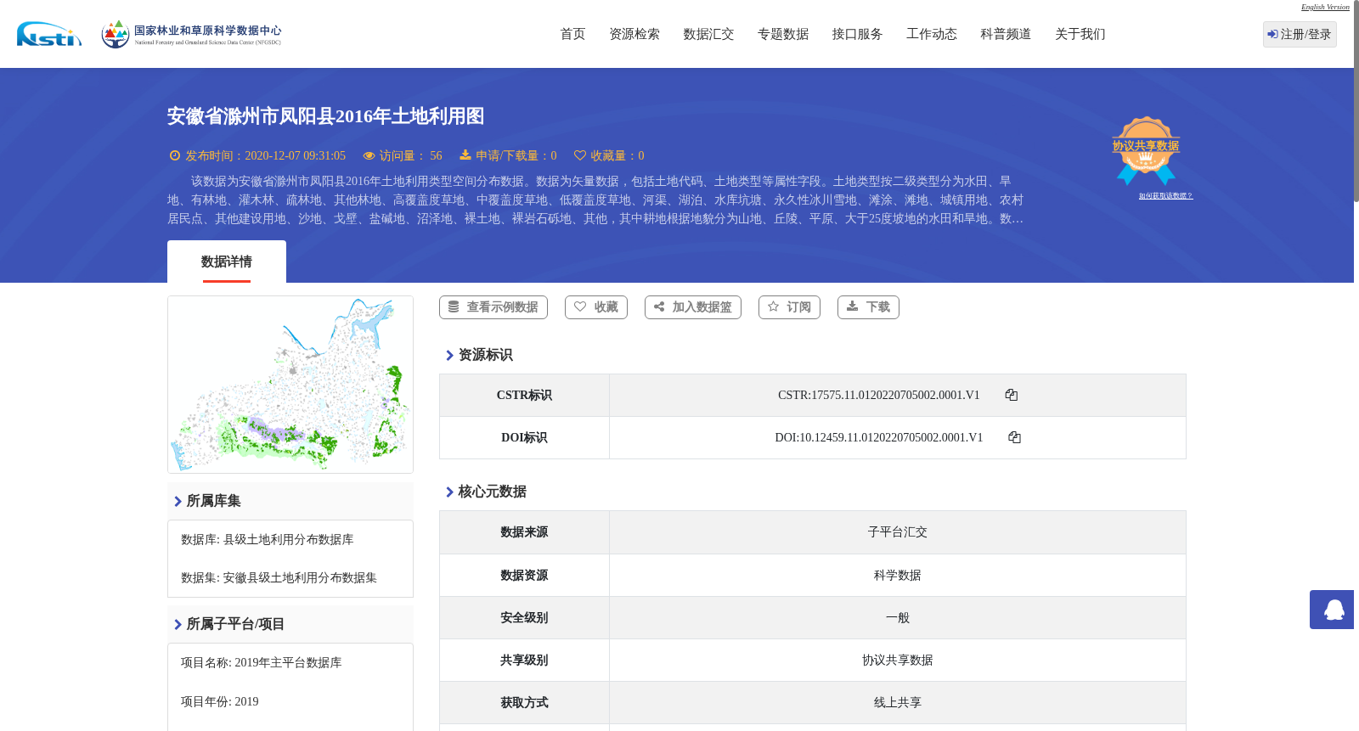
Task: Open the 关于我们 menu item
Action: click(x=1080, y=34)
